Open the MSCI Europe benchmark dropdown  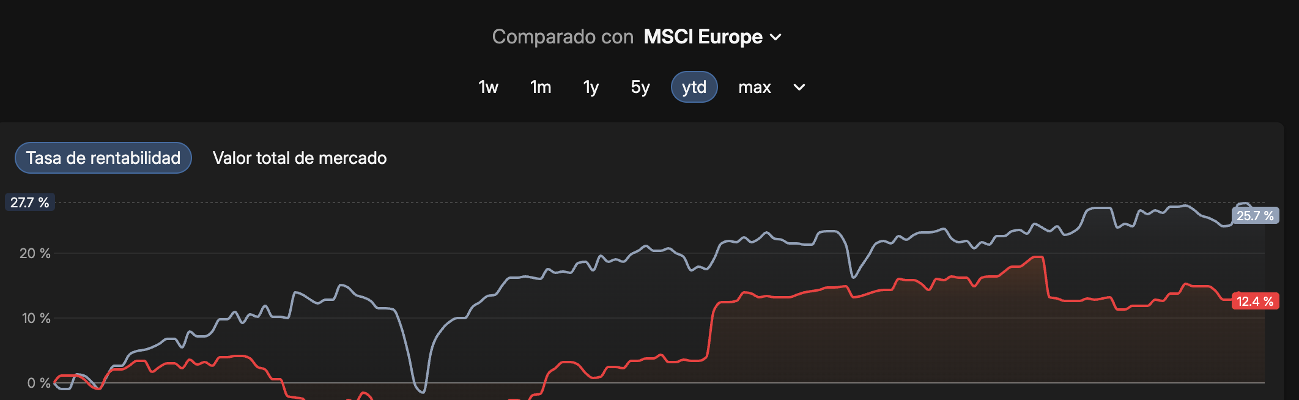pyautogui.click(x=703, y=37)
